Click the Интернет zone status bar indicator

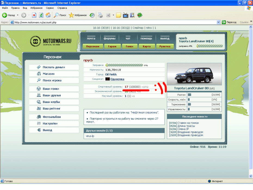click(x=215, y=181)
